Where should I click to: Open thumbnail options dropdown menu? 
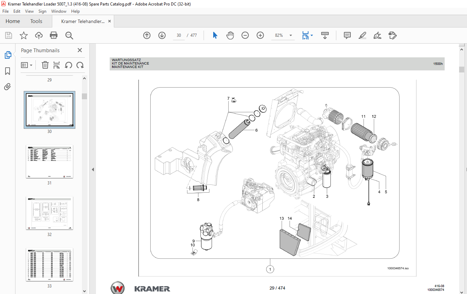pyautogui.click(x=26, y=65)
